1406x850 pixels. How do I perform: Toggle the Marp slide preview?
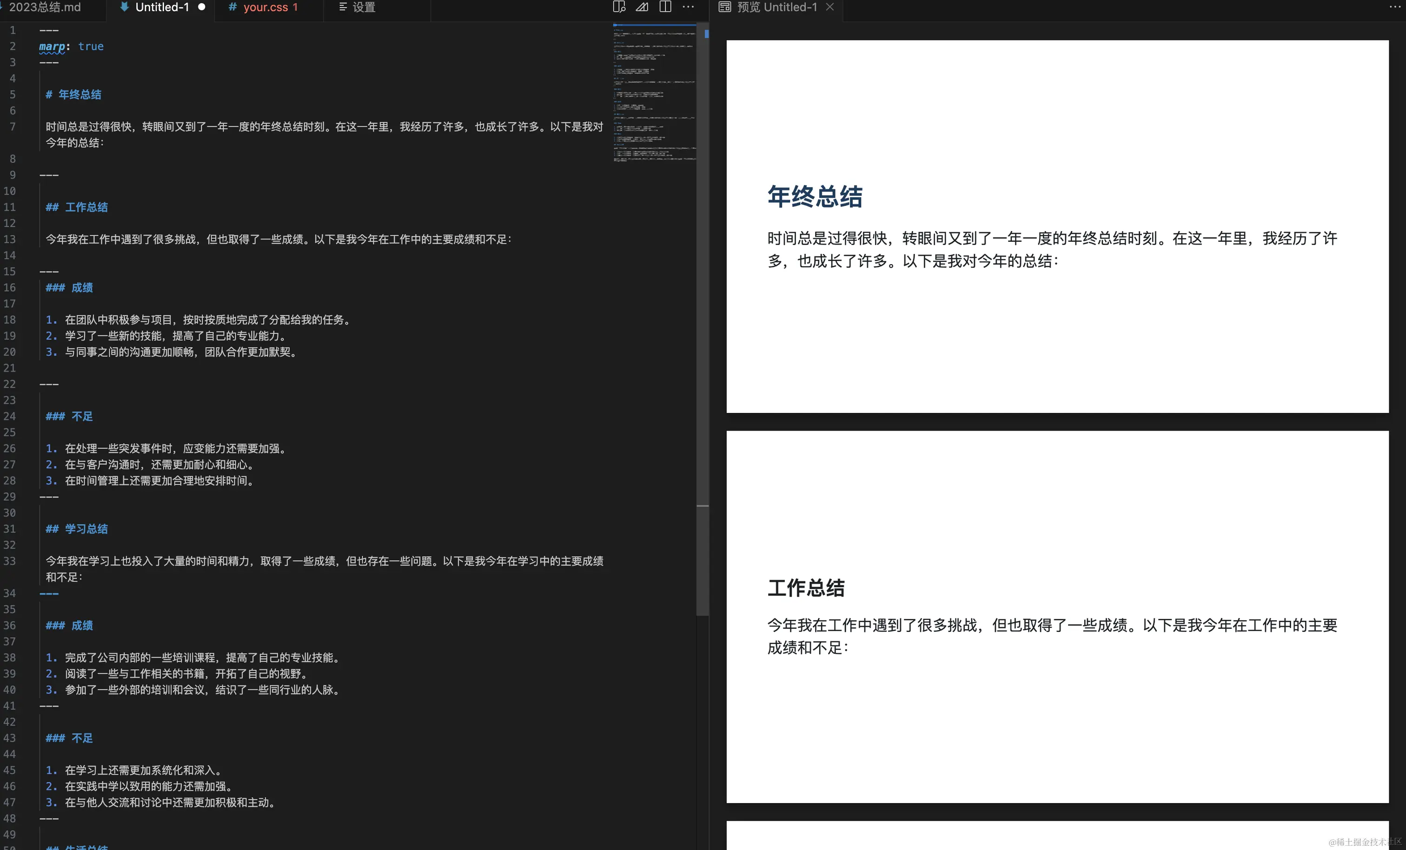click(643, 7)
